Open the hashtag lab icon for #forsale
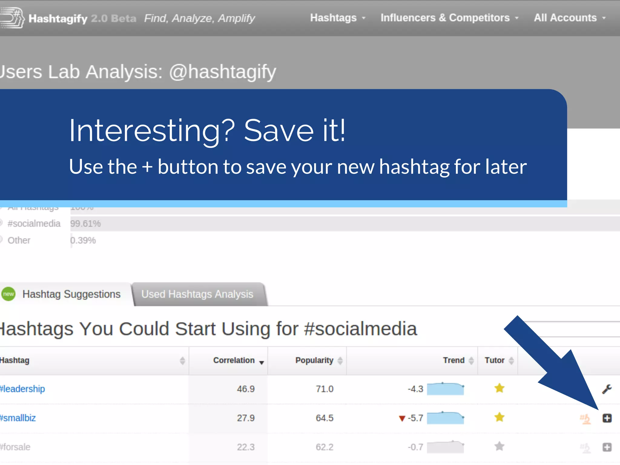Viewport: 620px width, 465px height. (x=585, y=448)
